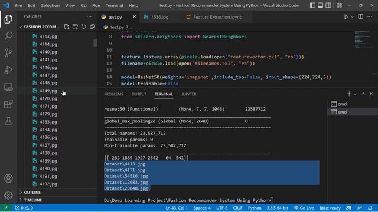Open run options dropdown arrow

[353, 17]
